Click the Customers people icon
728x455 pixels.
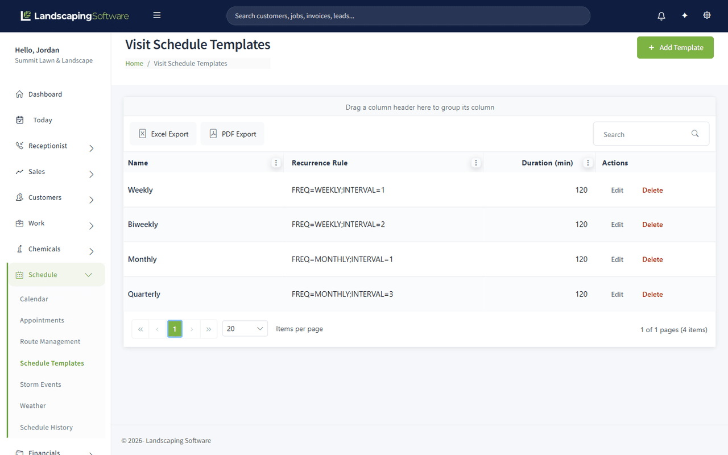pyautogui.click(x=20, y=197)
